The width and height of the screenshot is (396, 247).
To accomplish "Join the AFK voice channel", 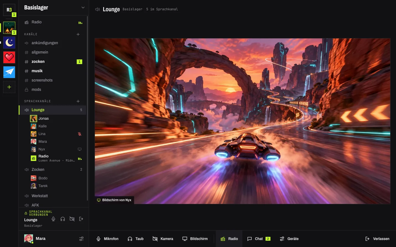I will pyautogui.click(x=53, y=205).
